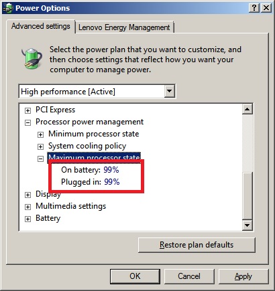Click the settings list scroll down arrow
Screen dimensions: 275x291
click(x=248, y=225)
